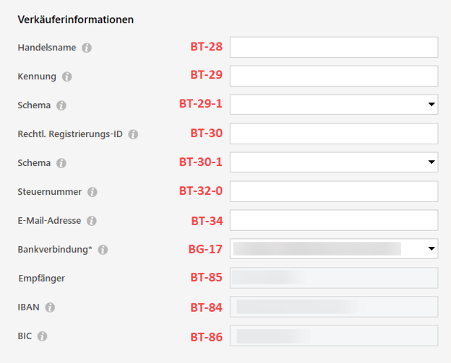451x363 pixels.
Task: Show info for the BT-29-1 Schema field
Action: (x=61, y=105)
